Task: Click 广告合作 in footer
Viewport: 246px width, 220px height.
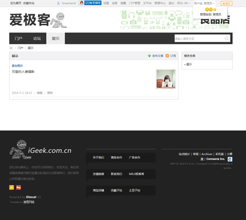Action: tap(134, 158)
